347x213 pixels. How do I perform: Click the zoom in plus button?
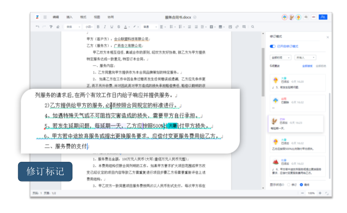pyautogui.click(x=320, y=193)
